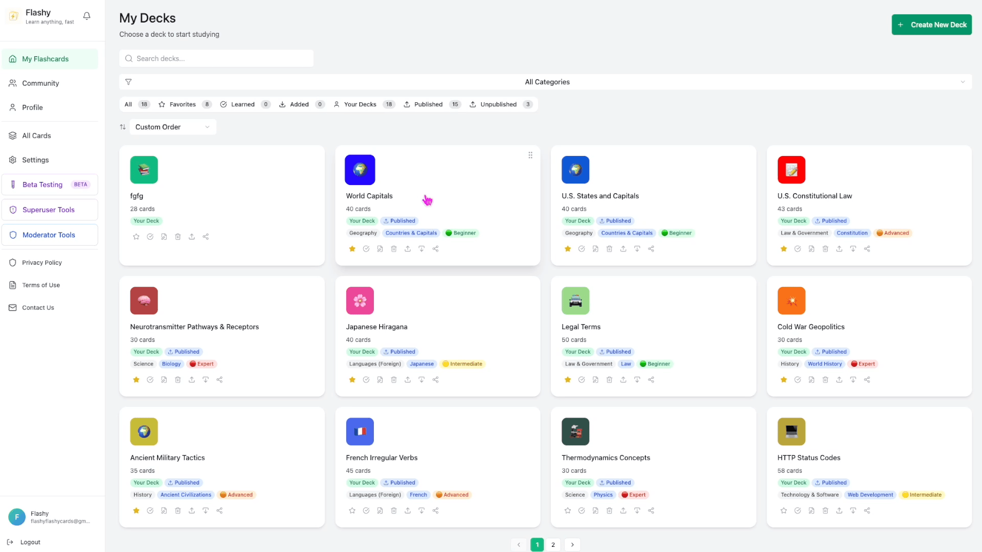Go to next page using chevron arrow
The height and width of the screenshot is (552, 982).
coord(572,545)
